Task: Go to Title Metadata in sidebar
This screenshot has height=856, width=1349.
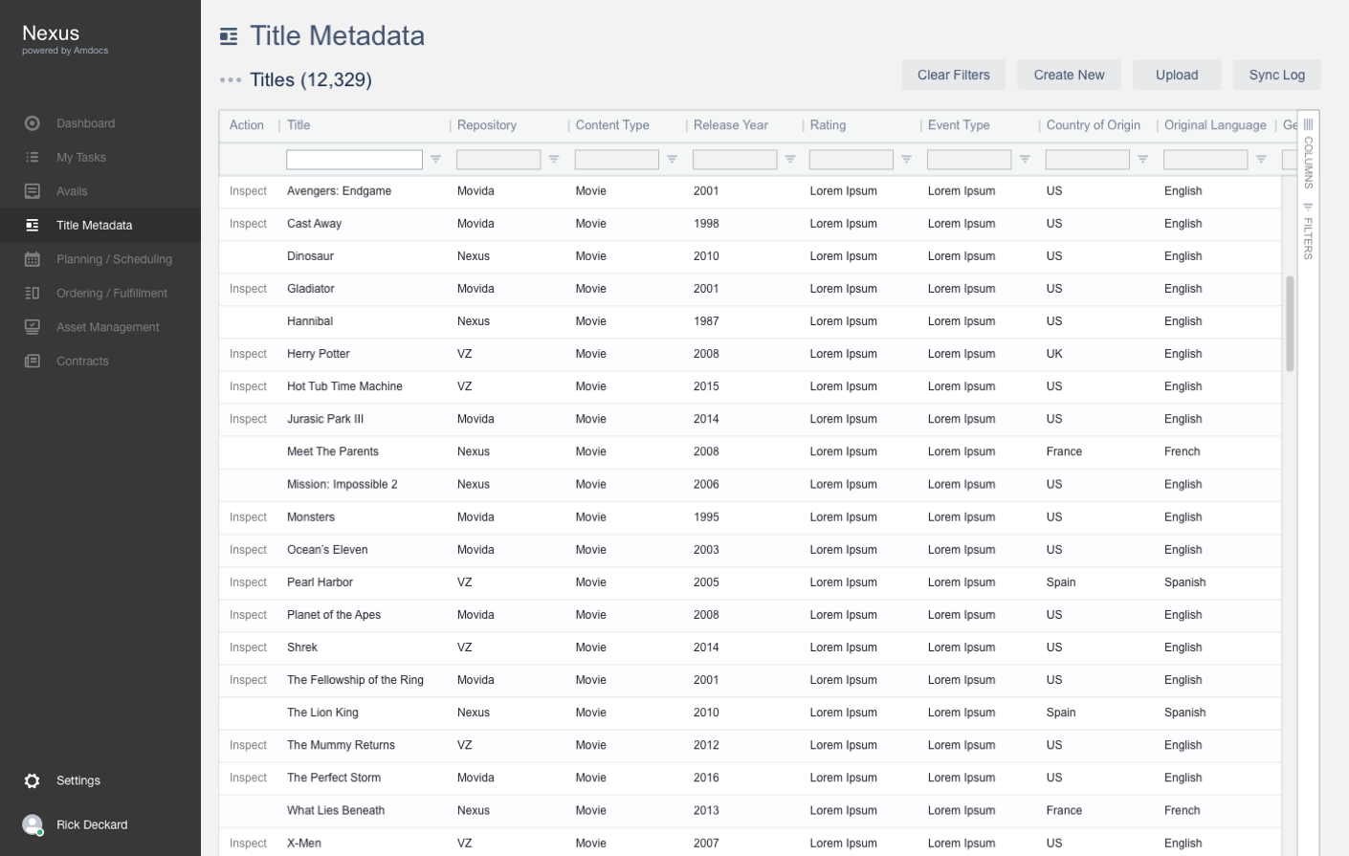Action: 94,226
